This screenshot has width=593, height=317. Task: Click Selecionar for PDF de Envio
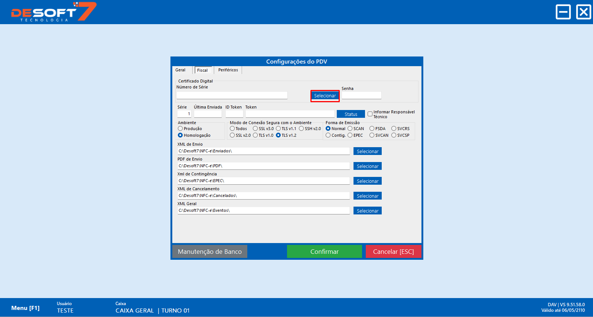[368, 166]
